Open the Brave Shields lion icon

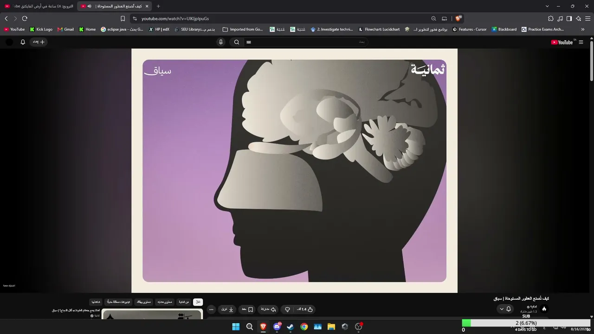458,19
